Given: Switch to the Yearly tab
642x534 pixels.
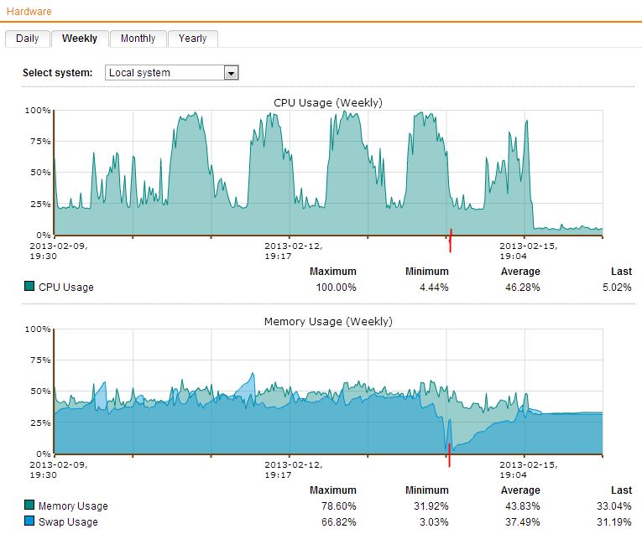Looking at the screenshot, I should [192, 39].
